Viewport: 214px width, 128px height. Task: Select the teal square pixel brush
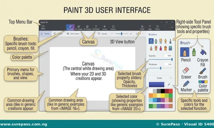170,48
